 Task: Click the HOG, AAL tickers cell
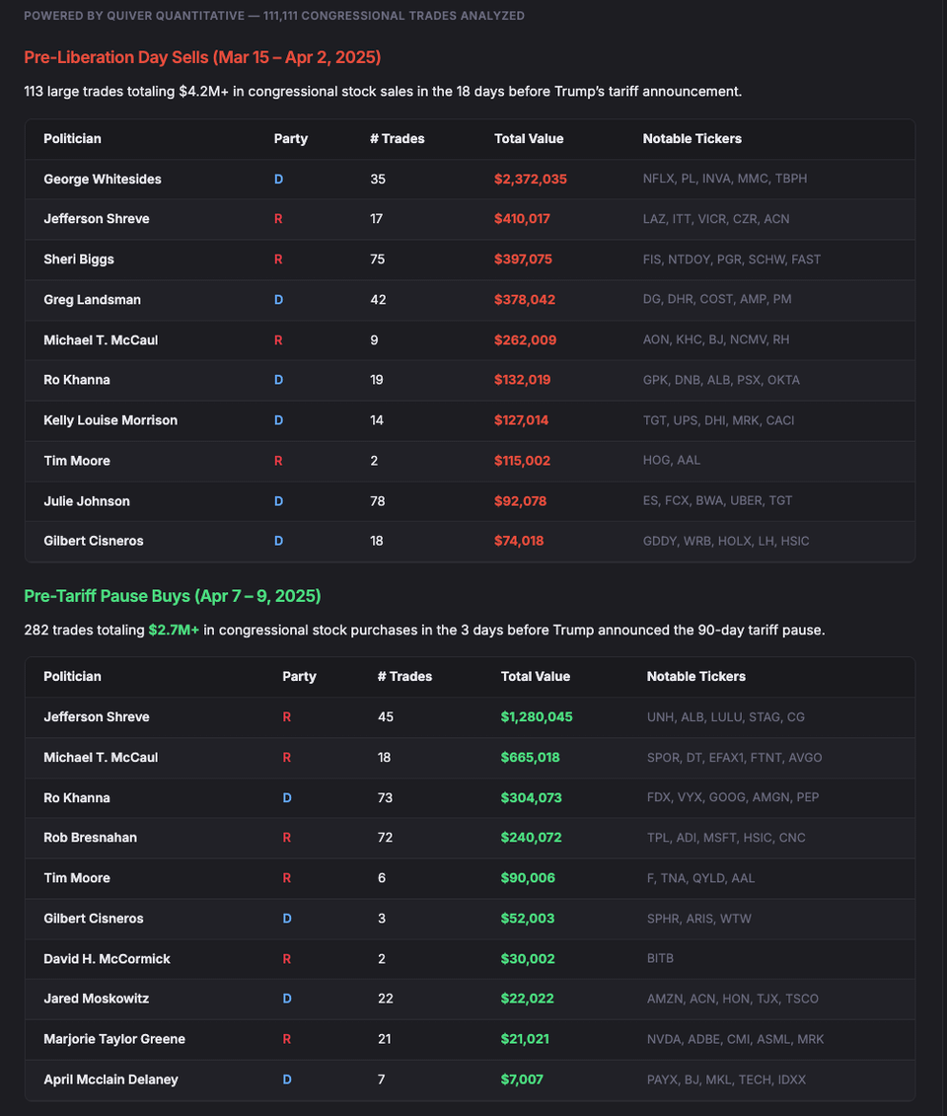click(672, 461)
